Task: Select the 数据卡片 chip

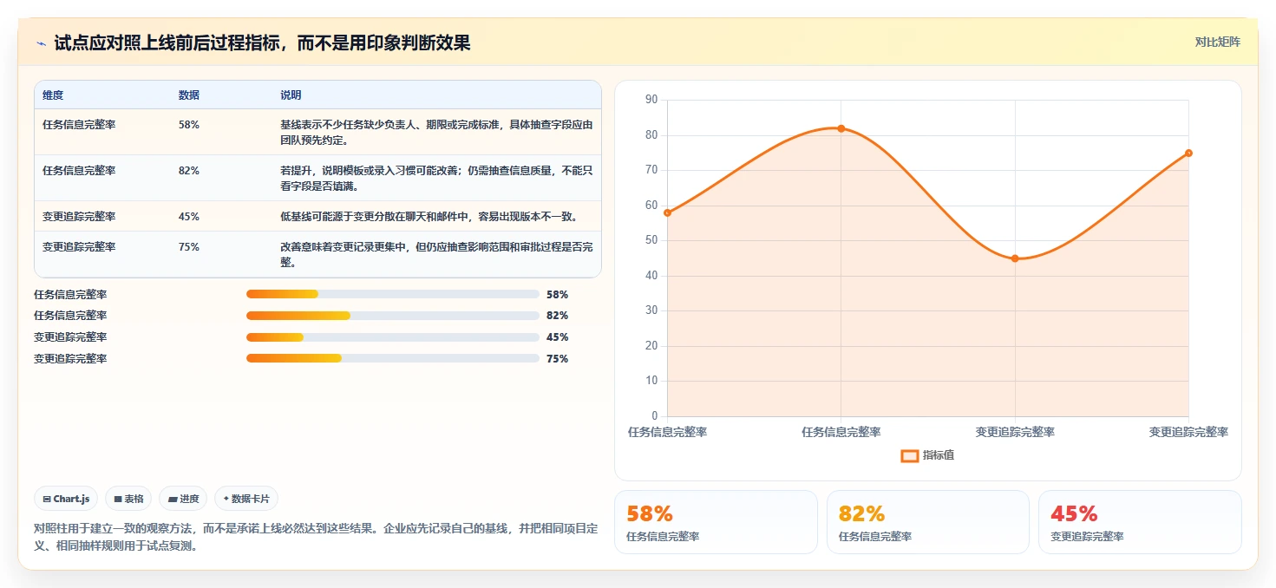Action: click(x=246, y=499)
